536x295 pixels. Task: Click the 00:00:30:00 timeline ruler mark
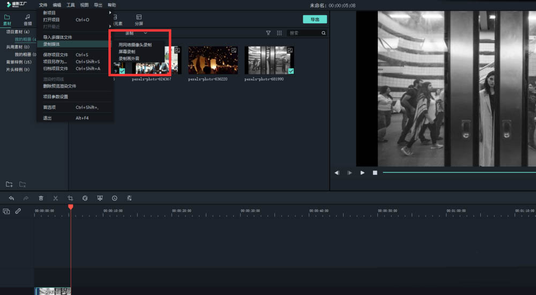pos(250,211)
